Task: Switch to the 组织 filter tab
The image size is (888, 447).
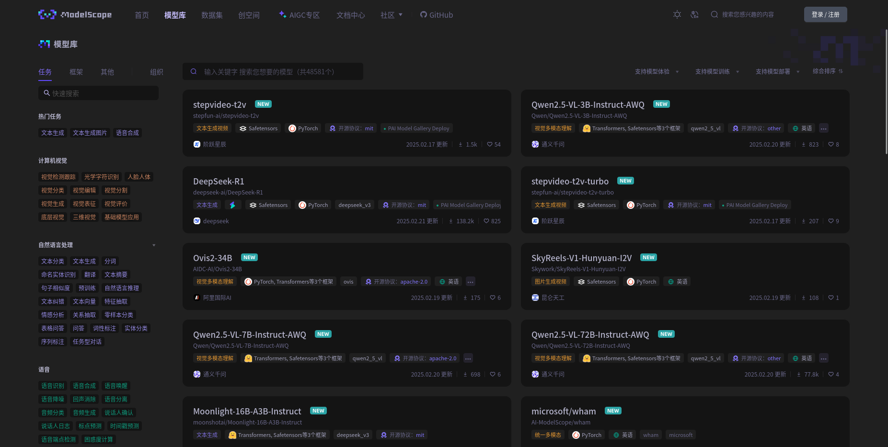Action: click(x=157, y=72)
